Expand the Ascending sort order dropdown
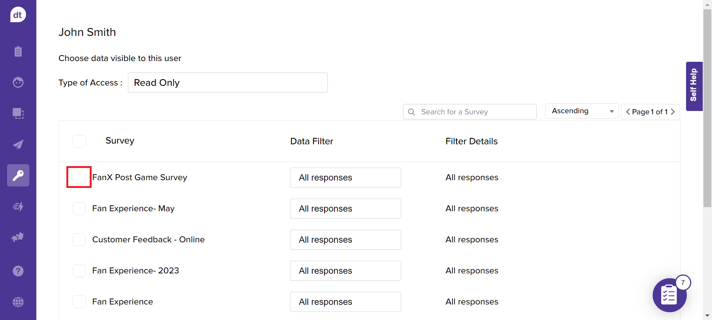The width and height of the screenshot is (712, 320). 581,111
